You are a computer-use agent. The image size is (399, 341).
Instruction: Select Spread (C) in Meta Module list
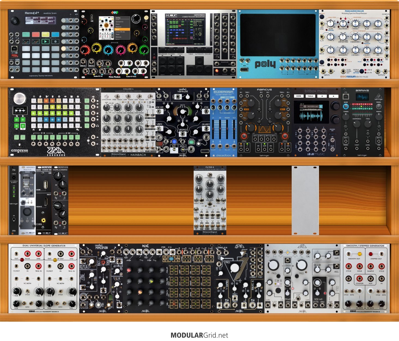click(x=119, y=22)
